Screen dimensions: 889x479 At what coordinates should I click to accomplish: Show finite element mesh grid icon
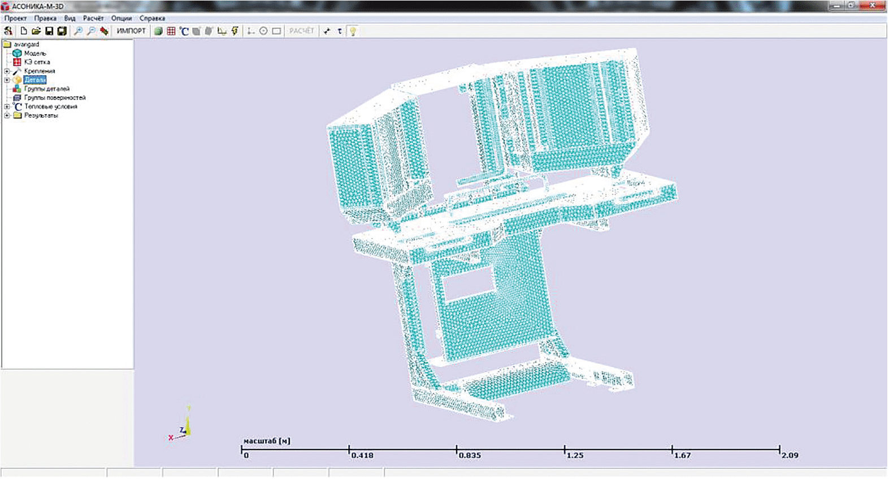pos(171,31)
